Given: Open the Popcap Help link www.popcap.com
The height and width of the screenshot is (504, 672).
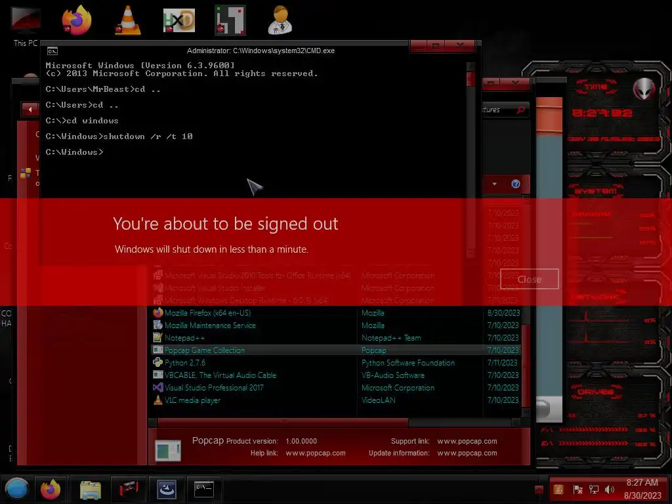Looking at the screenshot, I should pyautogui.click(x=316, y=453).
